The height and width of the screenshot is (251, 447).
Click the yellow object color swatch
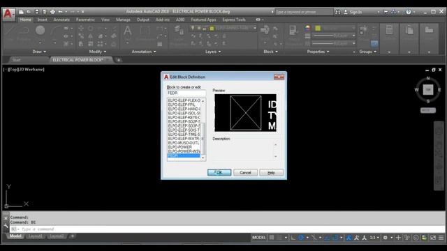318,28
